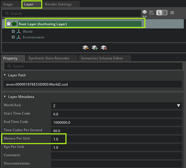The image size is (186, 168).
Task: Expand the Environment tree item
Action: pyautogui.click(x=13, y=37)
